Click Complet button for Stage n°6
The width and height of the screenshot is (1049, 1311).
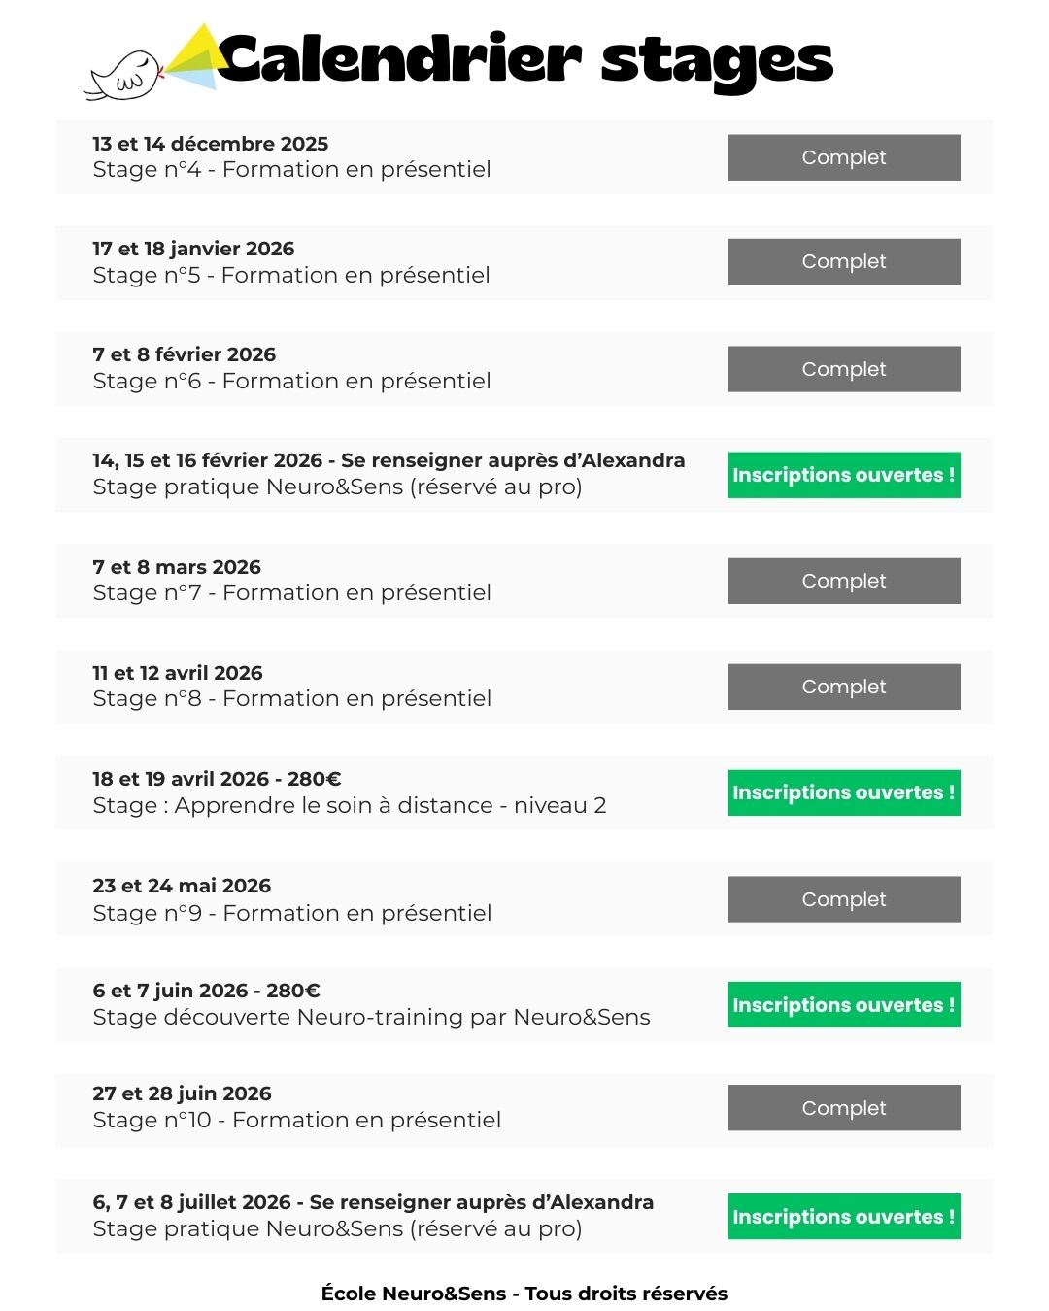843,369
